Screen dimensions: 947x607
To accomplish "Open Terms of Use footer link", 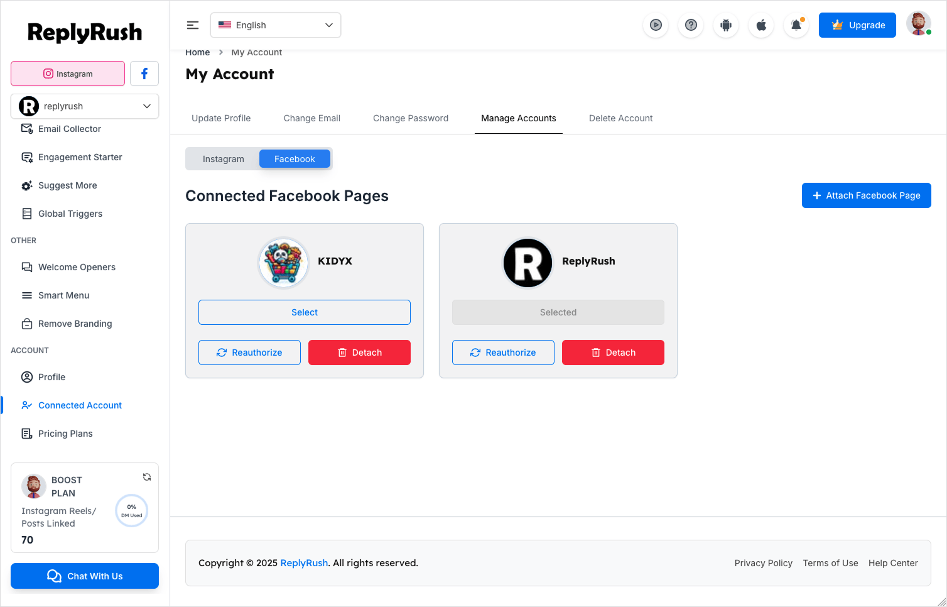I will pyautogui.click(x=830, y=563).
